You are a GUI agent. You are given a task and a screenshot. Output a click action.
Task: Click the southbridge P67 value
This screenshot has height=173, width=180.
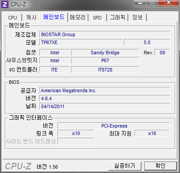point(105,60)
